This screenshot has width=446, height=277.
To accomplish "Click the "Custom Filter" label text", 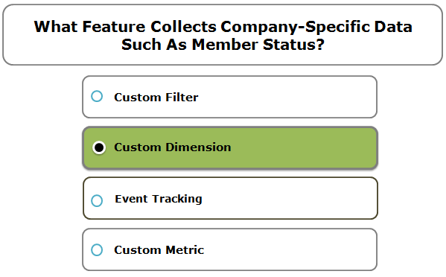I will [x=156, y=98].
